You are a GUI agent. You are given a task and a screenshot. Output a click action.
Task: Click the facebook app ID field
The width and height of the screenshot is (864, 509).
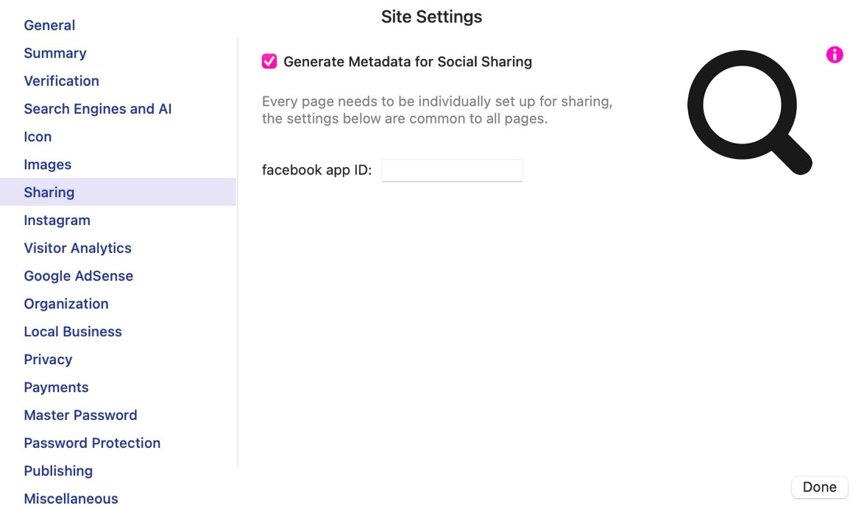click(452, 171)
